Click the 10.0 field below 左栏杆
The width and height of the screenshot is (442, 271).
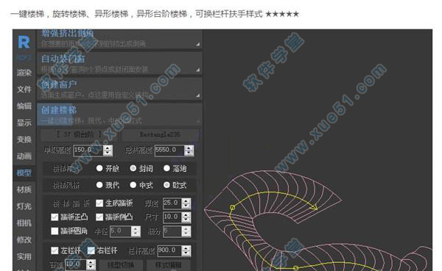[76, 264]
